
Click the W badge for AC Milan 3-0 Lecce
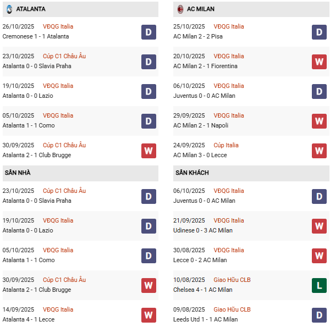319,151
